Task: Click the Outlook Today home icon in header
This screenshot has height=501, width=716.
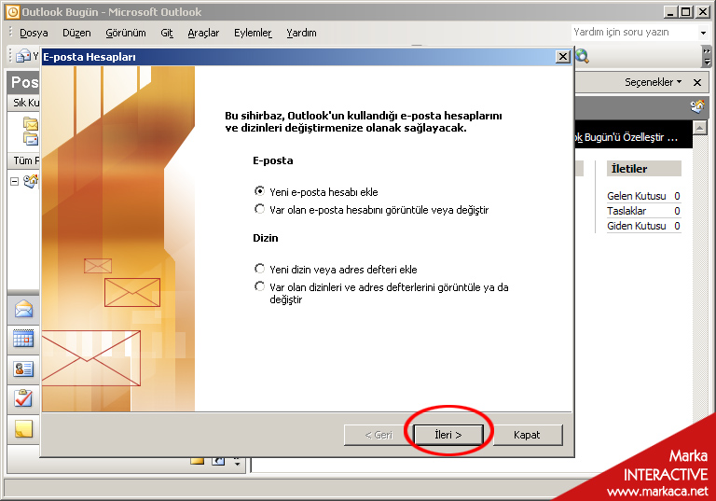Action: coord(697,107)
